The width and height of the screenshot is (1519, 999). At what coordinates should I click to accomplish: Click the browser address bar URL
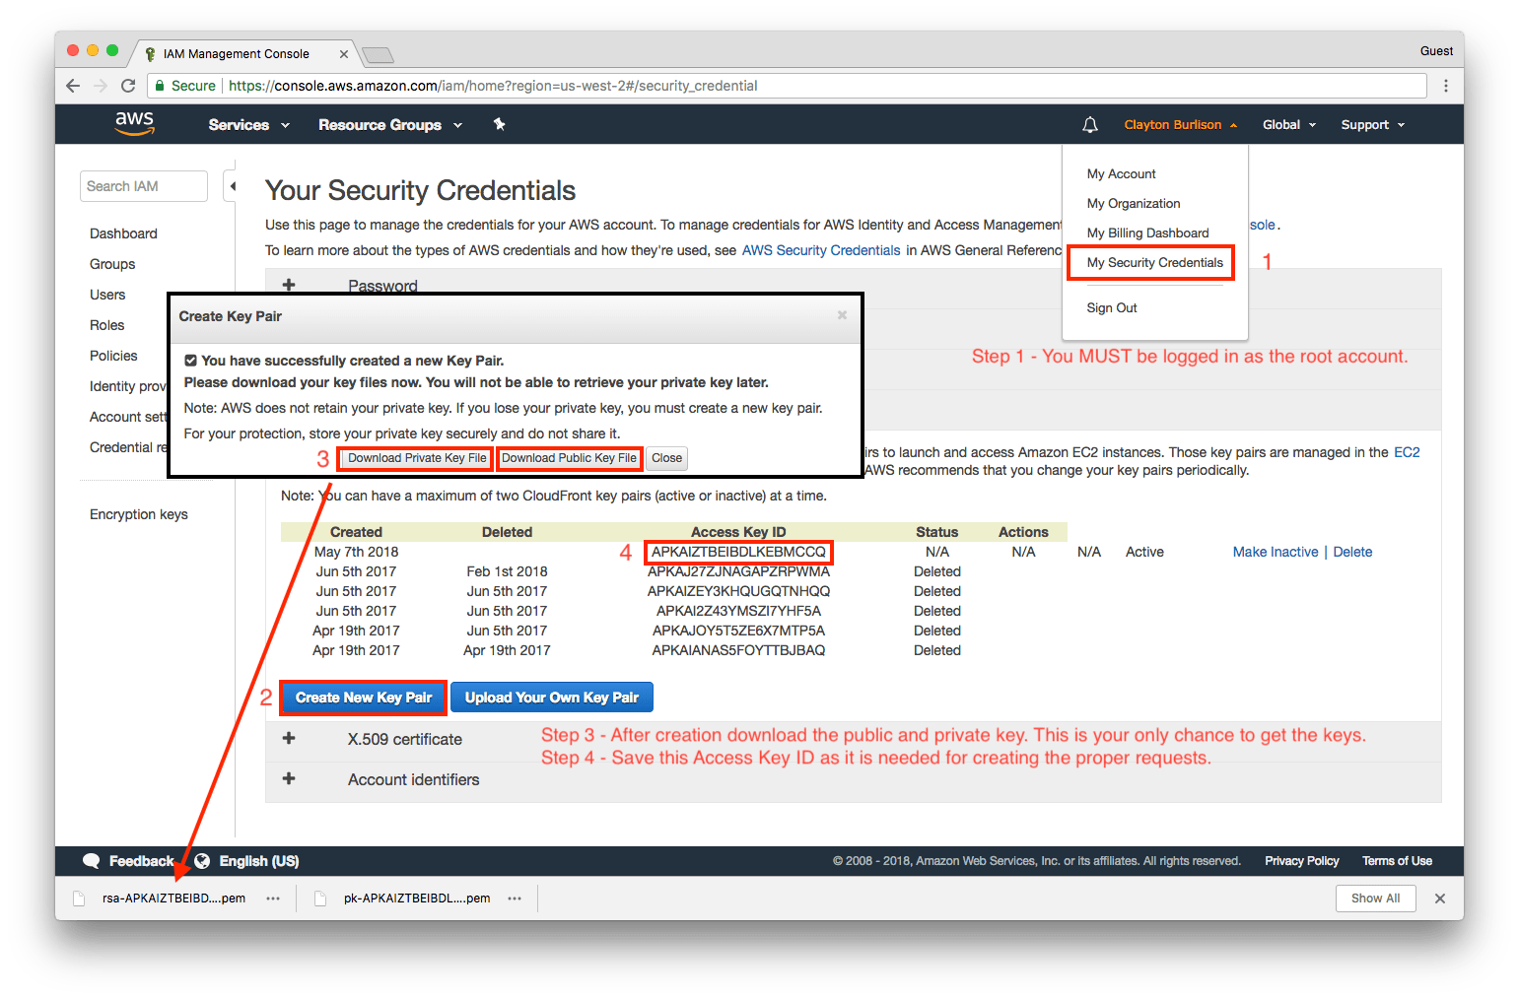493,86
